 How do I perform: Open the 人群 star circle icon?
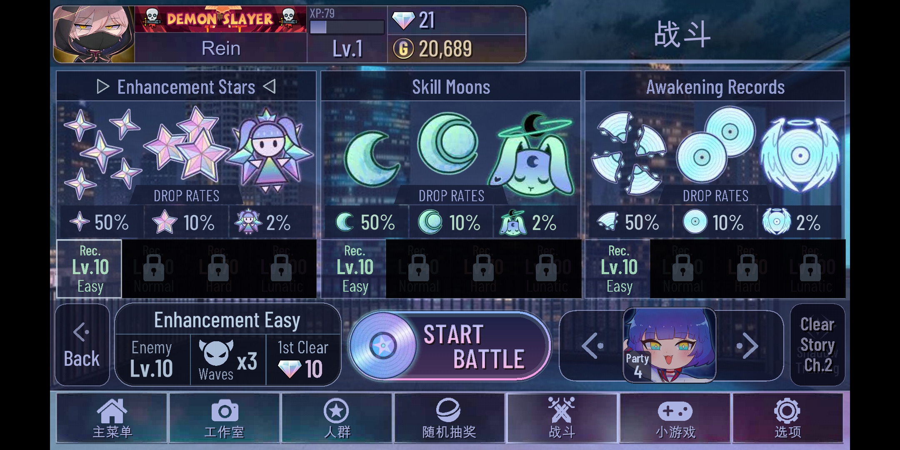click(337, 418)
